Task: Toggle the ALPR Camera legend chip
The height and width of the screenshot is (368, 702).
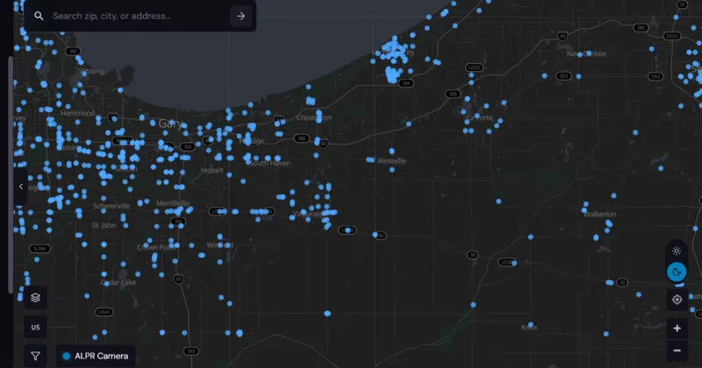Action: tap(96, 356)
